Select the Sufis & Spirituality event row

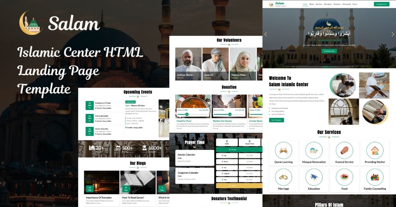click(104, 118)
